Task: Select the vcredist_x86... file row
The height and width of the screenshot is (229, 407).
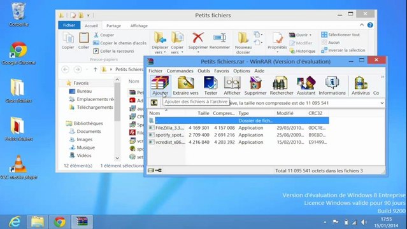Action: pos(239,142)
